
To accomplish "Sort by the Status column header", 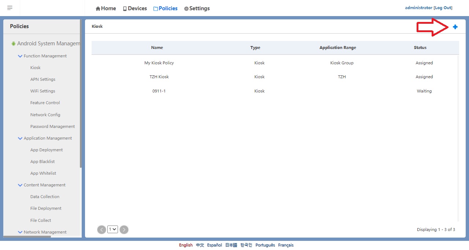I will [x=420, y=48].
